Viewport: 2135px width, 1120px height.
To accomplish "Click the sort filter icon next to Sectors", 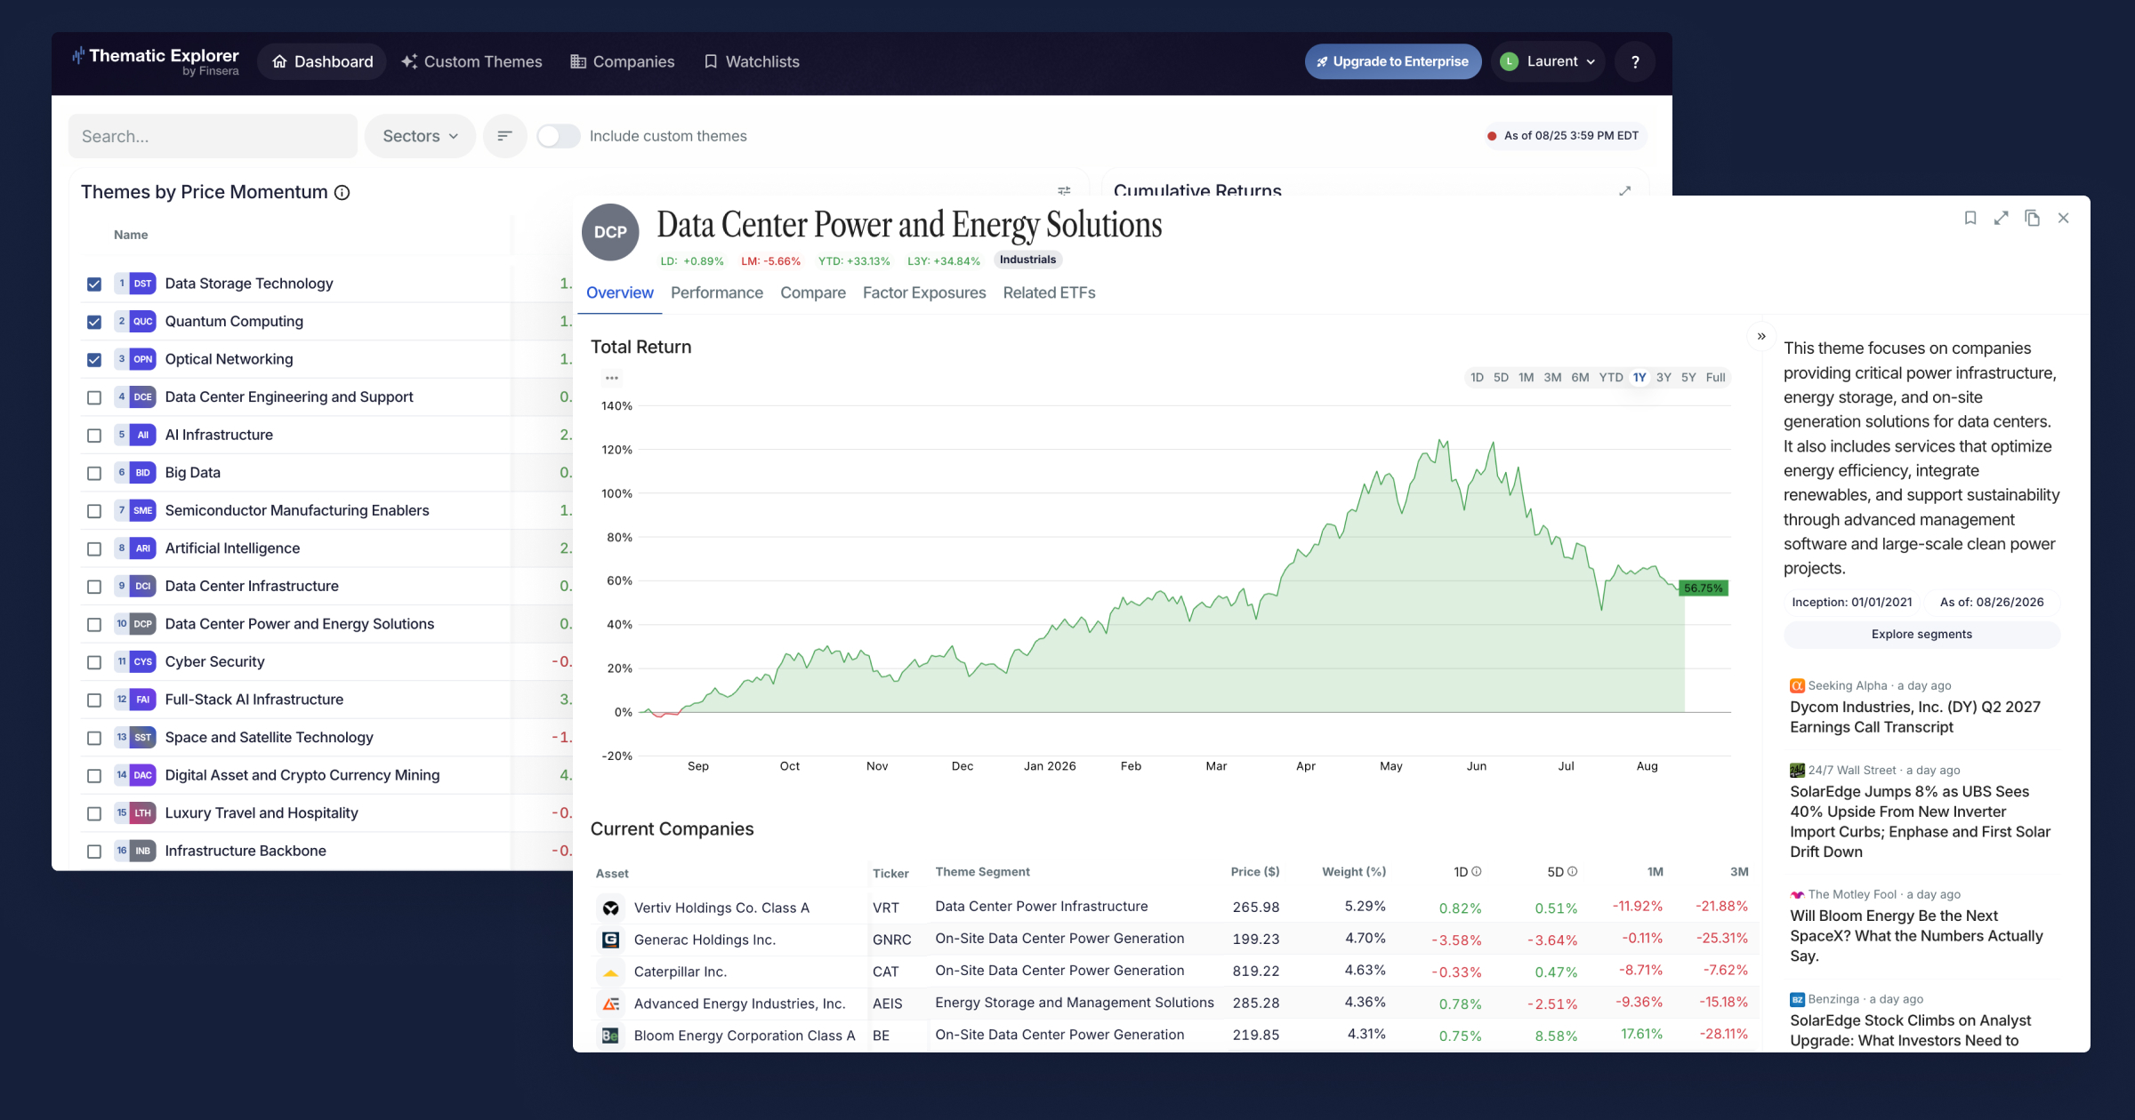I will point(504,136).
